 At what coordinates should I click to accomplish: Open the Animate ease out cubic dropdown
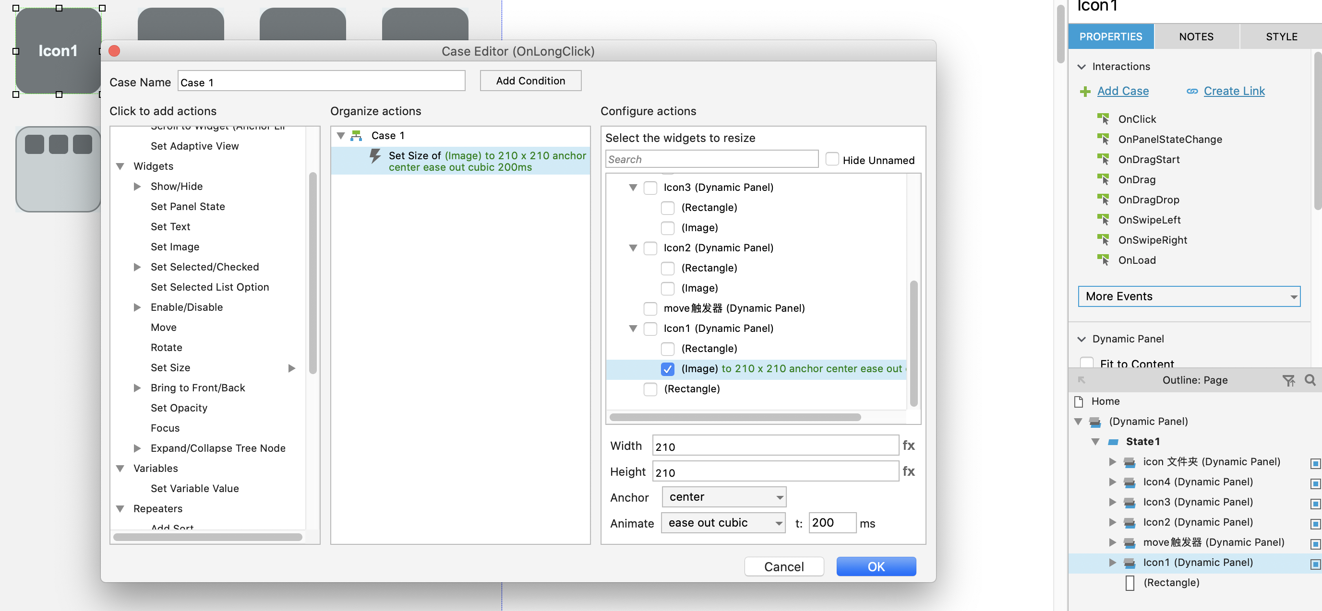pos(722,523)
